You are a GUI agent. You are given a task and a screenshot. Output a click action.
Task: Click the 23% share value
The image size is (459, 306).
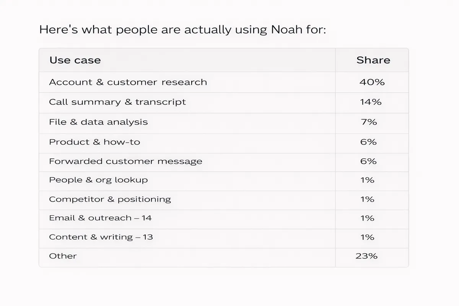click(x=366, y=256)
